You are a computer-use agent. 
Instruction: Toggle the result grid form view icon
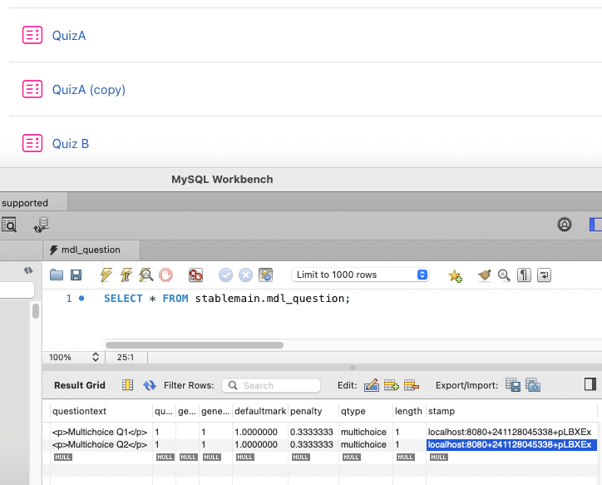coord(127,385)
